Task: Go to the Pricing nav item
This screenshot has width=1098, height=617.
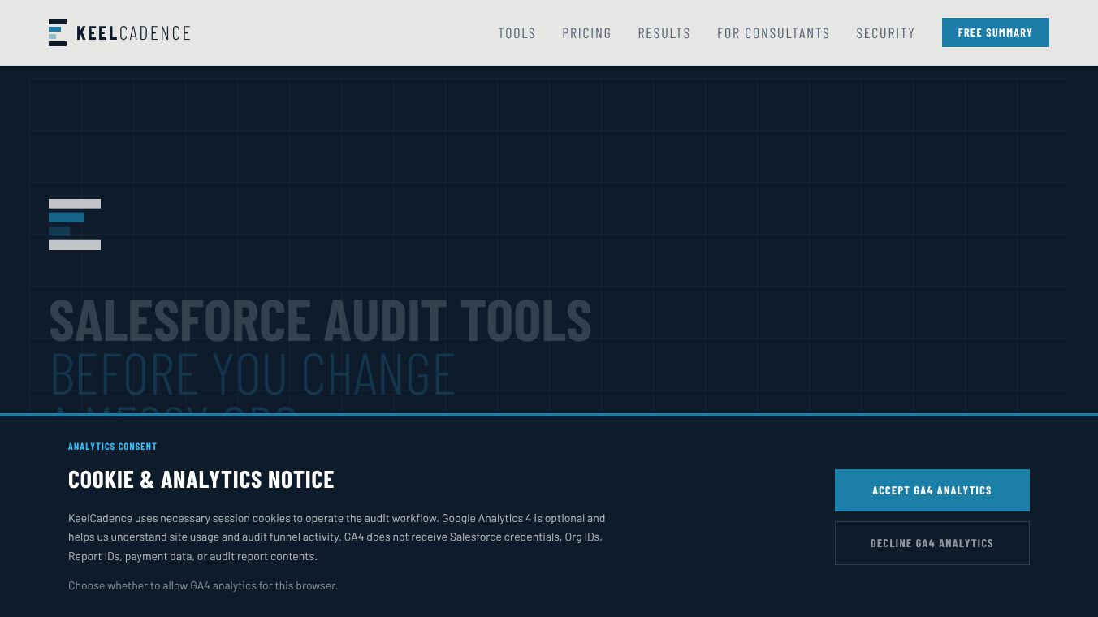Action: [586, 33]
